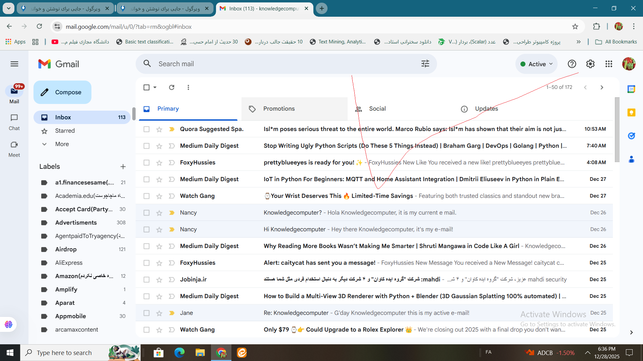Expand the select-all checkbox dropdown arrow

pyautogui.click(x=155, y=87)
